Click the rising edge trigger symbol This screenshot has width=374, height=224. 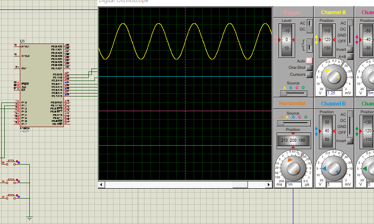[303, 42]
